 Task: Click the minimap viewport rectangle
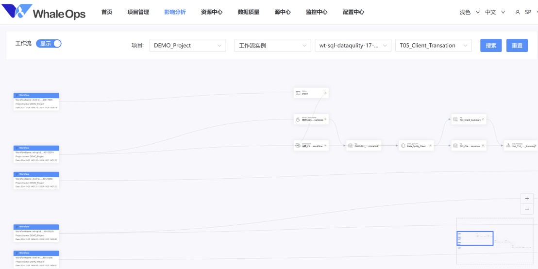[x=475, y=238]
